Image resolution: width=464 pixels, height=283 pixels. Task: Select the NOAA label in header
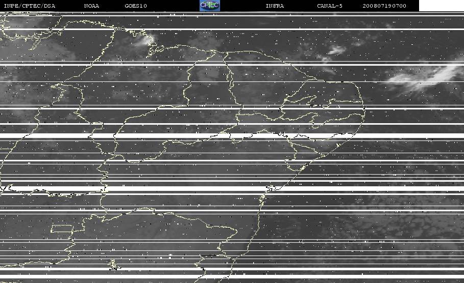pyautogui.click(x=91, y=6)
